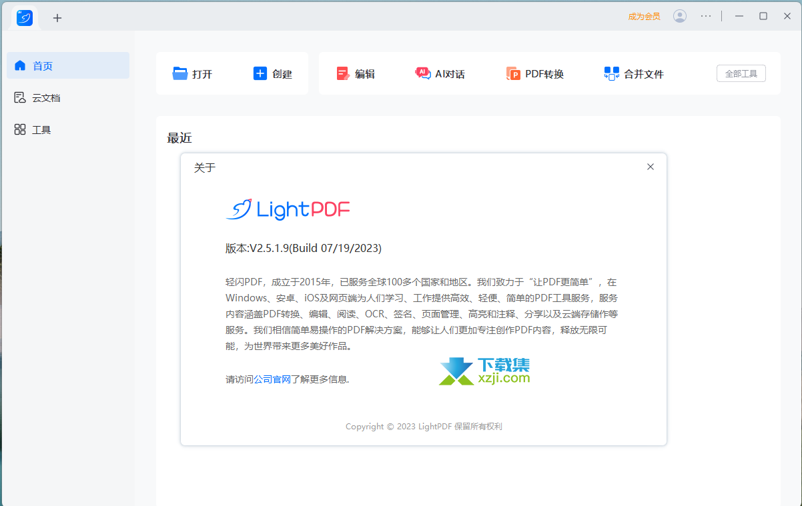The width and height of the screenshot is (802, 506).
Task: Click the AI对话 text label
Action: 450,74
